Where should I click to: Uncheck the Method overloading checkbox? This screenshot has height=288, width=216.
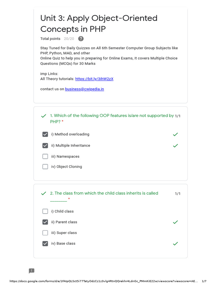pos(45,134)
